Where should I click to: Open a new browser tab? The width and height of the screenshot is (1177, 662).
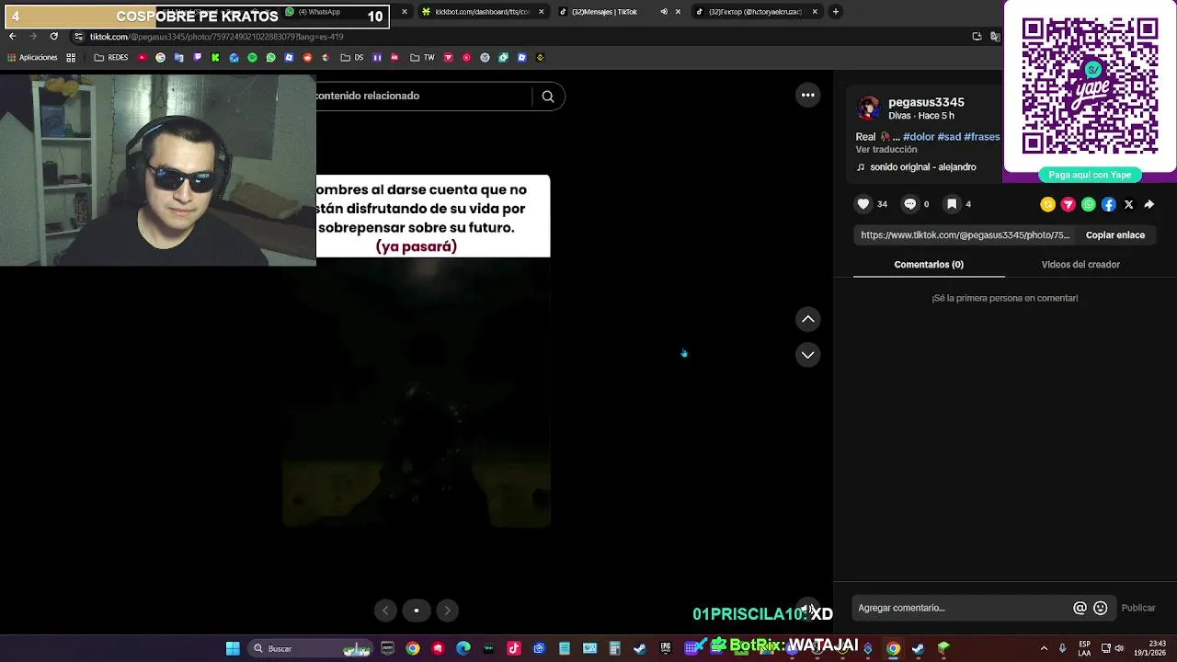[835, 12]
